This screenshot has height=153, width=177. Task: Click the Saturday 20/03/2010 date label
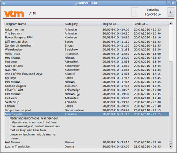153,12
